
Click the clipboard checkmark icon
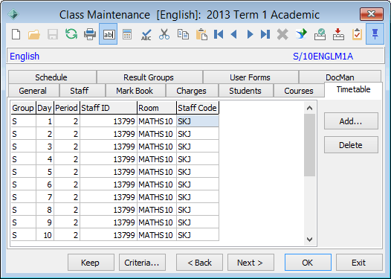357,34
